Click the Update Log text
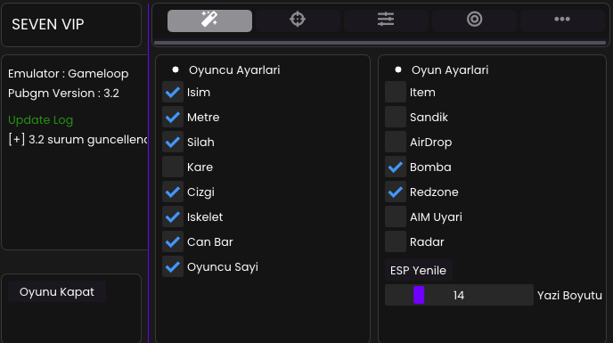Viewport: 613px width, 343px height. point(41,120)
